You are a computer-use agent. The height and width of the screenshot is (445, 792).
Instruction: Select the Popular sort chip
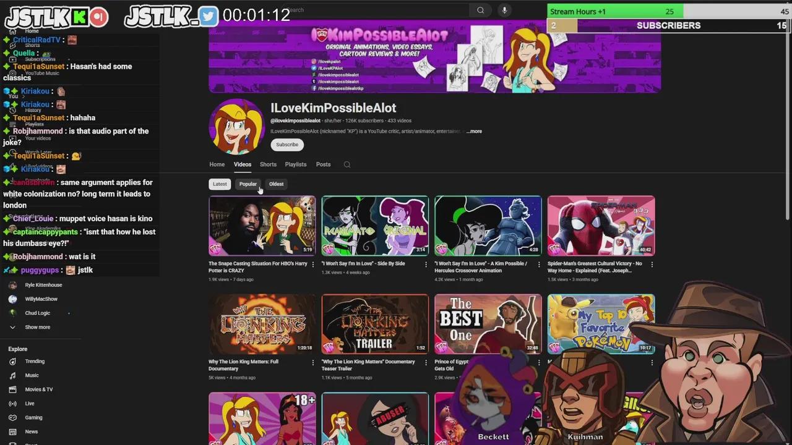coord(248,184)
